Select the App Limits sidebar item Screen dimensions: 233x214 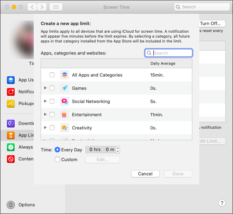pyautogui.click(x=17, y=135)
